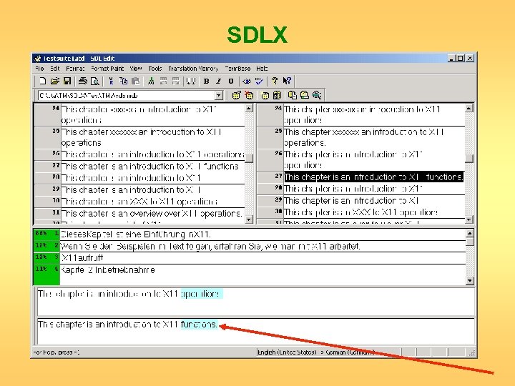This screenshot has height=386, width=515.
Task: Open Print Preview from the toolbar
Action: tap(95, 81)
